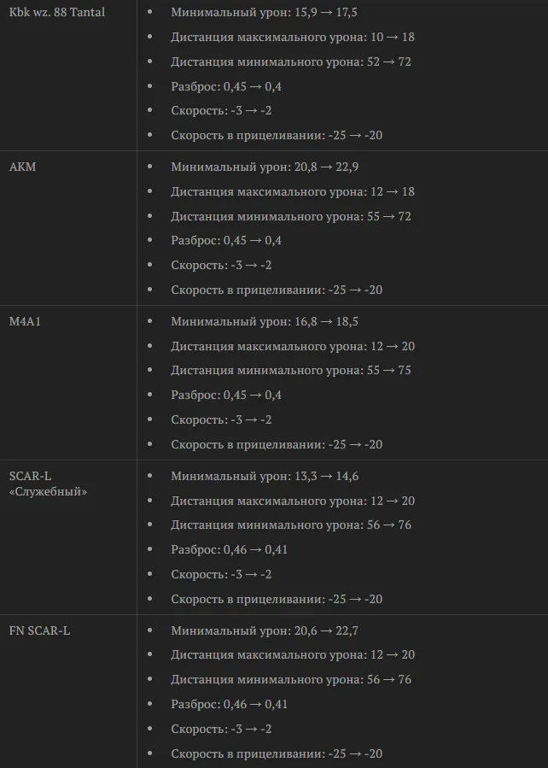The image size is (548, 768).
Task: Click Tantal's Минимальный урон 15,9 → 17,5 line
Action: click(x=264, y=12)
